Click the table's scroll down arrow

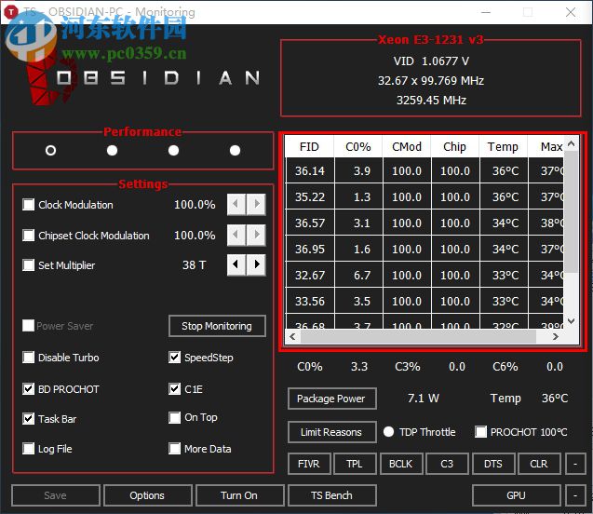point(571,321)
